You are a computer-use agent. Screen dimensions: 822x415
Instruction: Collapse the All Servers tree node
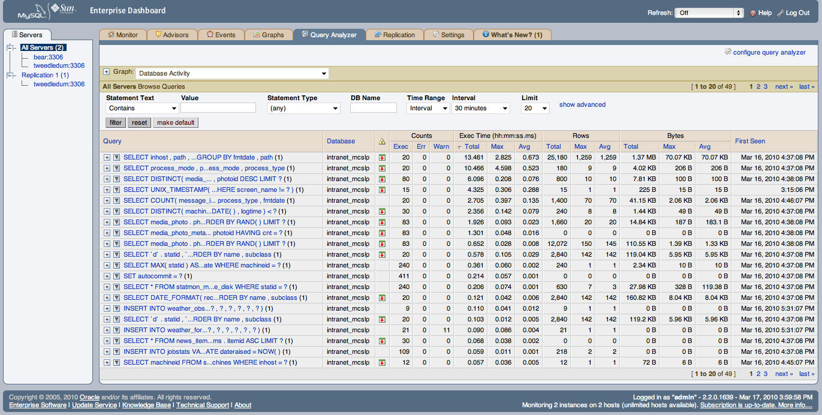tap(10, 47)
